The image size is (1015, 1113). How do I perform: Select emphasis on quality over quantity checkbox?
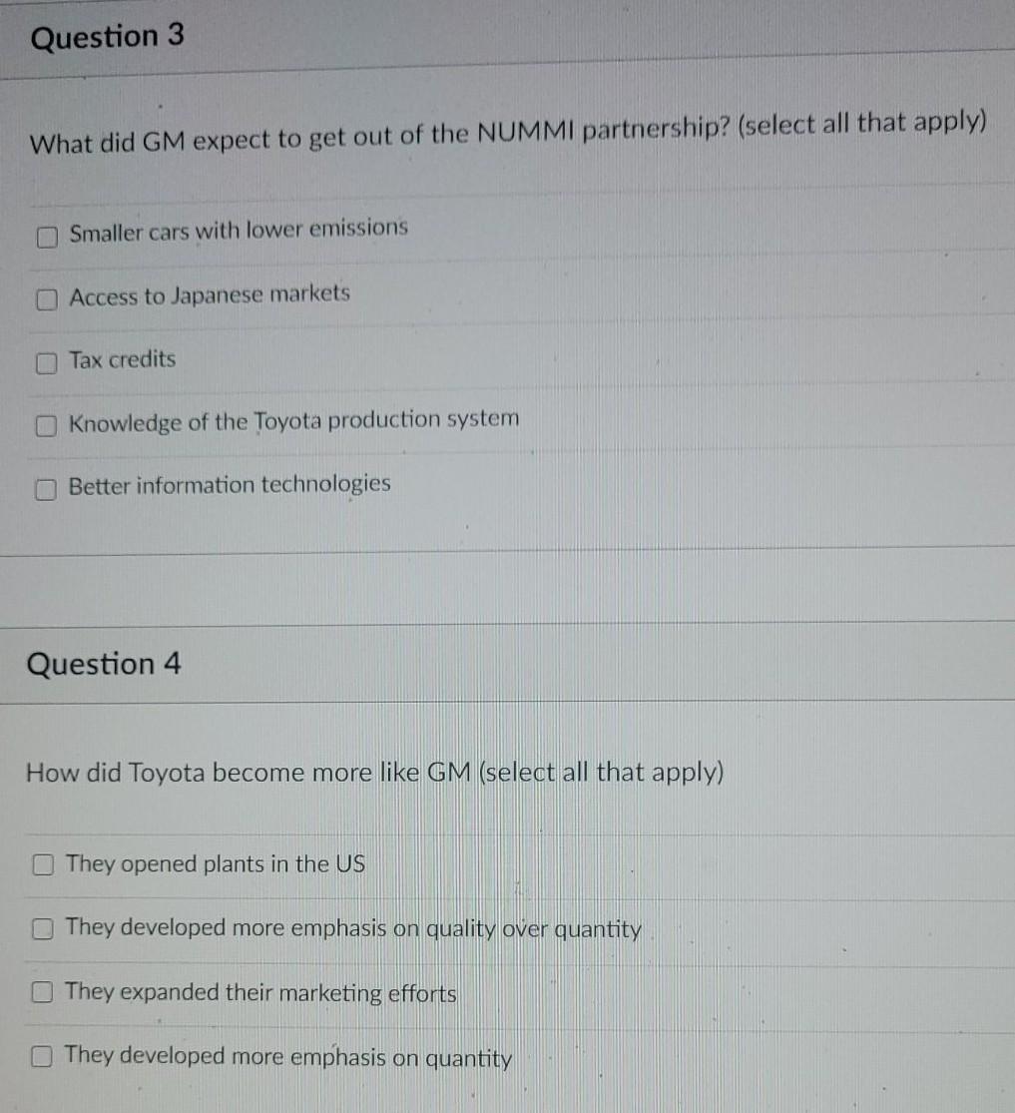pos(41,929)
